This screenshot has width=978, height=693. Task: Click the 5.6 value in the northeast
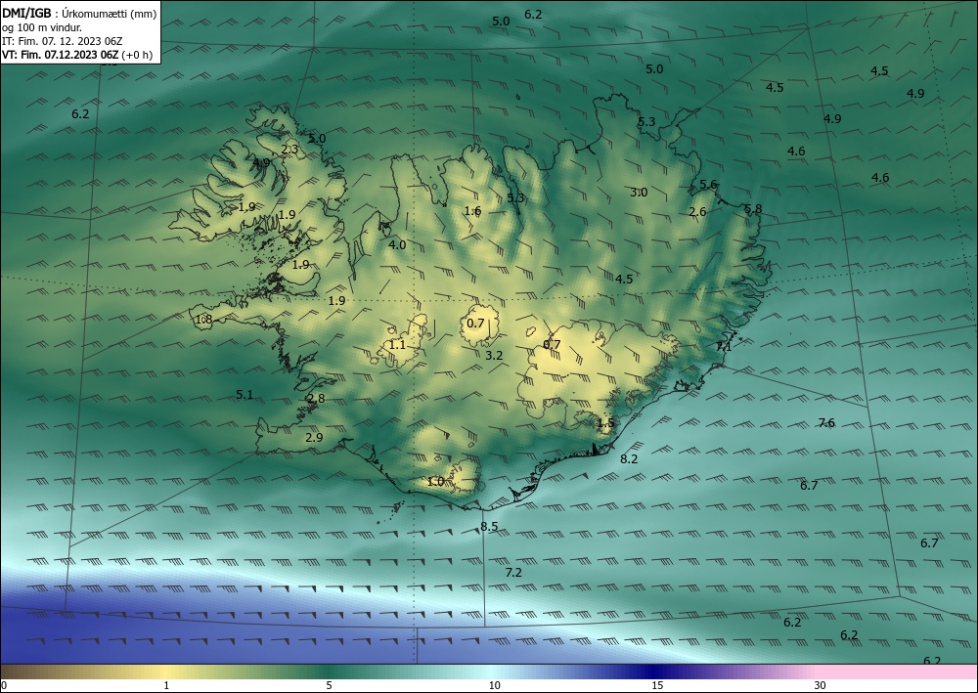(708, 185)
